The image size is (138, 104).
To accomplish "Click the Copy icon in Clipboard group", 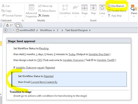I will [x=3, y=11].
